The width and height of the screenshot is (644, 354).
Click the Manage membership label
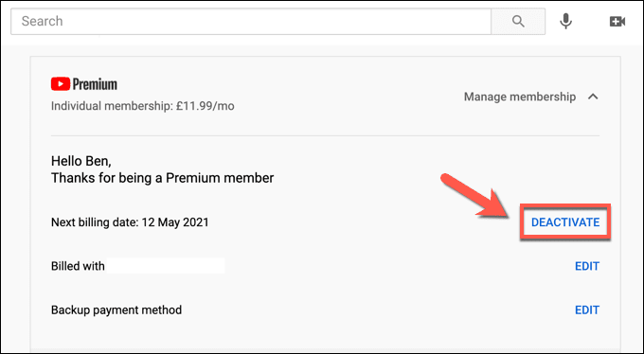coord(520,97)
